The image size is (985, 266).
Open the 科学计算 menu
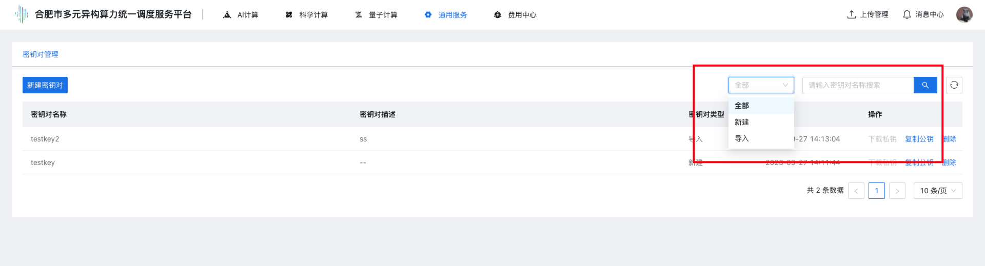pyautogui.click(x=307, y=15)
